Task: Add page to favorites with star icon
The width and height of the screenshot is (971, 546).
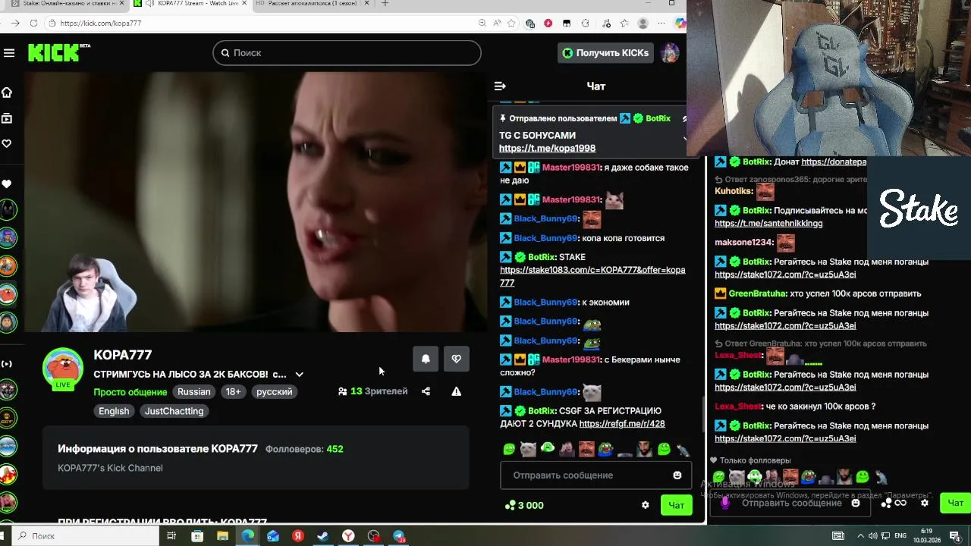Action: click(511, 24)
